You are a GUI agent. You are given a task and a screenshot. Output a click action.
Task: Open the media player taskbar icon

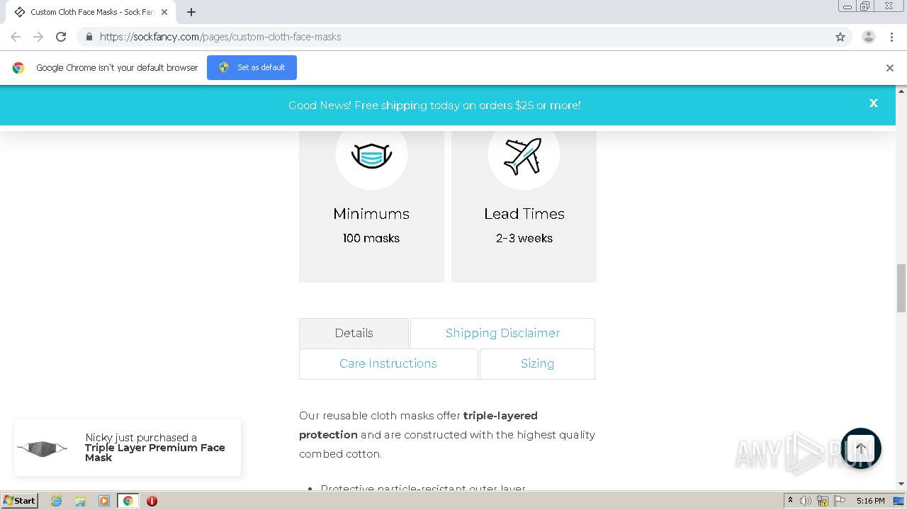(x=104, y=501)
